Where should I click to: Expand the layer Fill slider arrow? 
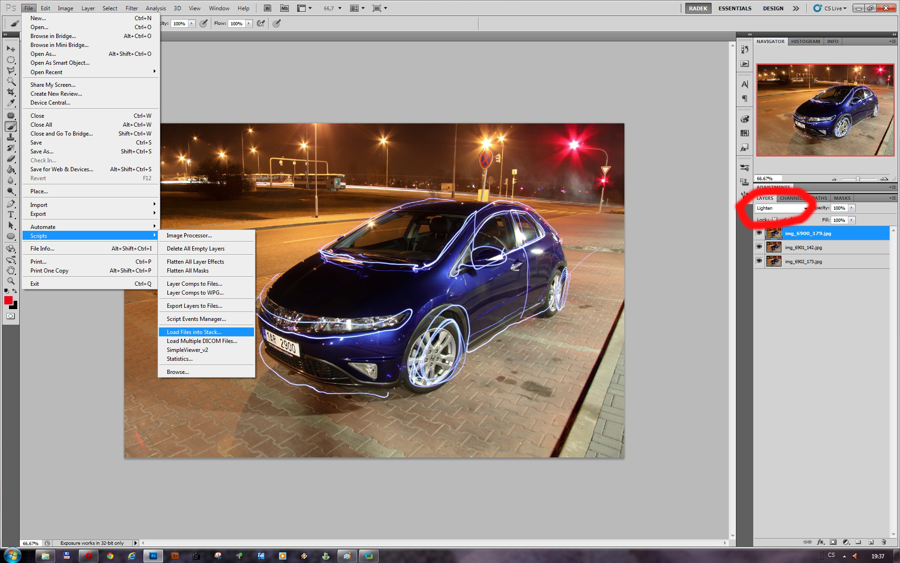(852, 220)
